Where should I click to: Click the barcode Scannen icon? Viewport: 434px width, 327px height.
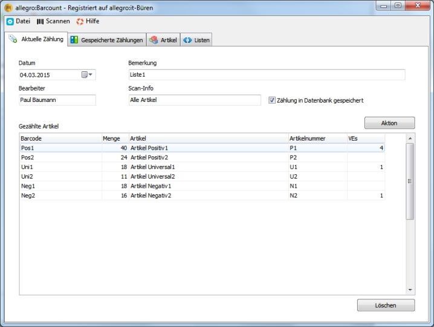click(x=40, y=21)
